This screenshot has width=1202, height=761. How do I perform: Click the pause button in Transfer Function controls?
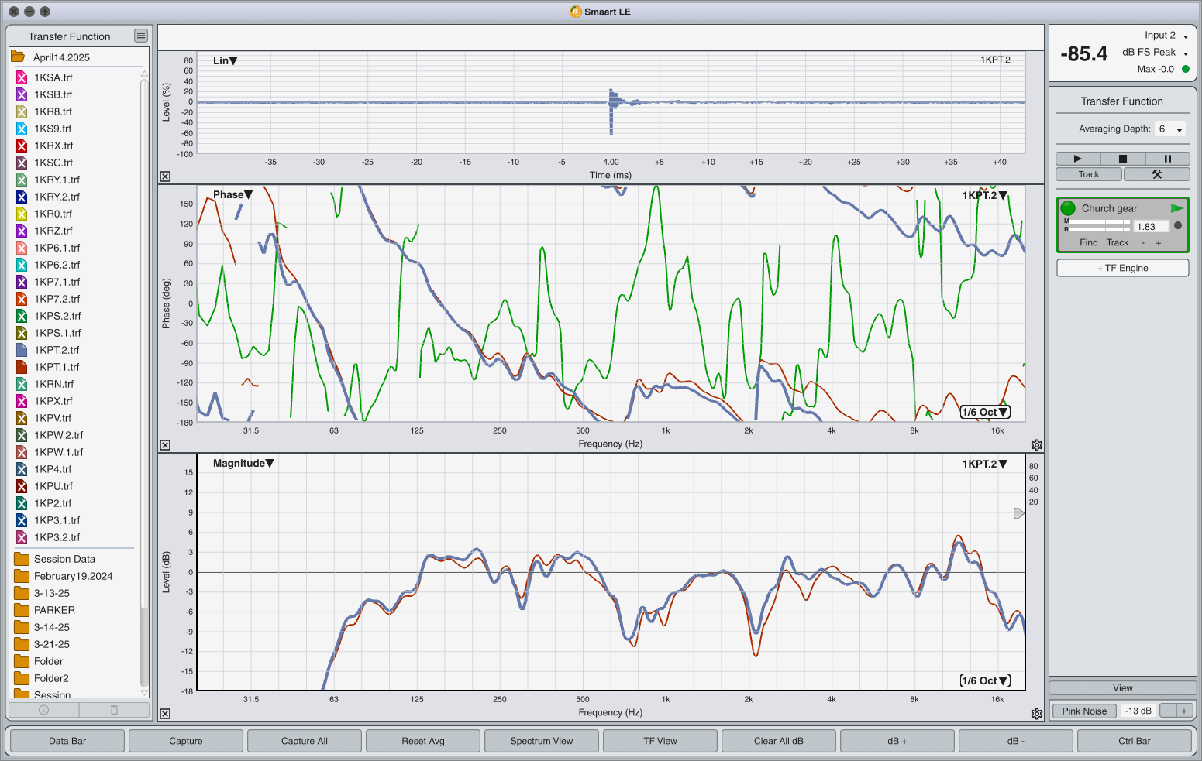(x=1167, y=159)
